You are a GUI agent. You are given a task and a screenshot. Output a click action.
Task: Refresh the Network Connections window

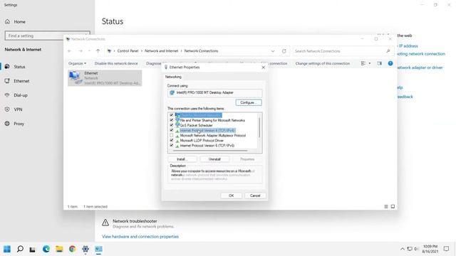pyautogui.click(x=284, y=51)
